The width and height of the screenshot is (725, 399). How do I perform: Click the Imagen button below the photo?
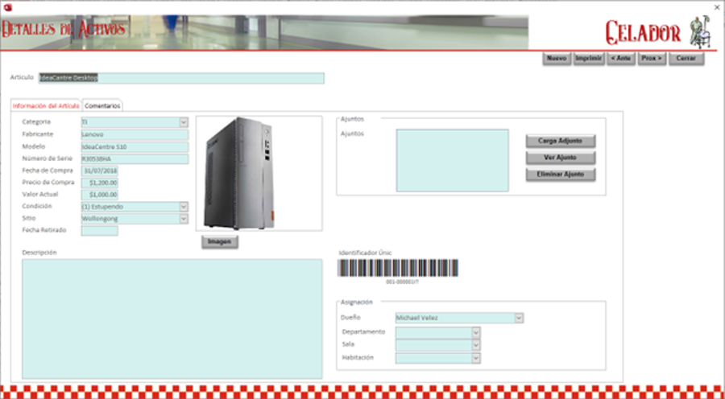click(x=219, y=241)
